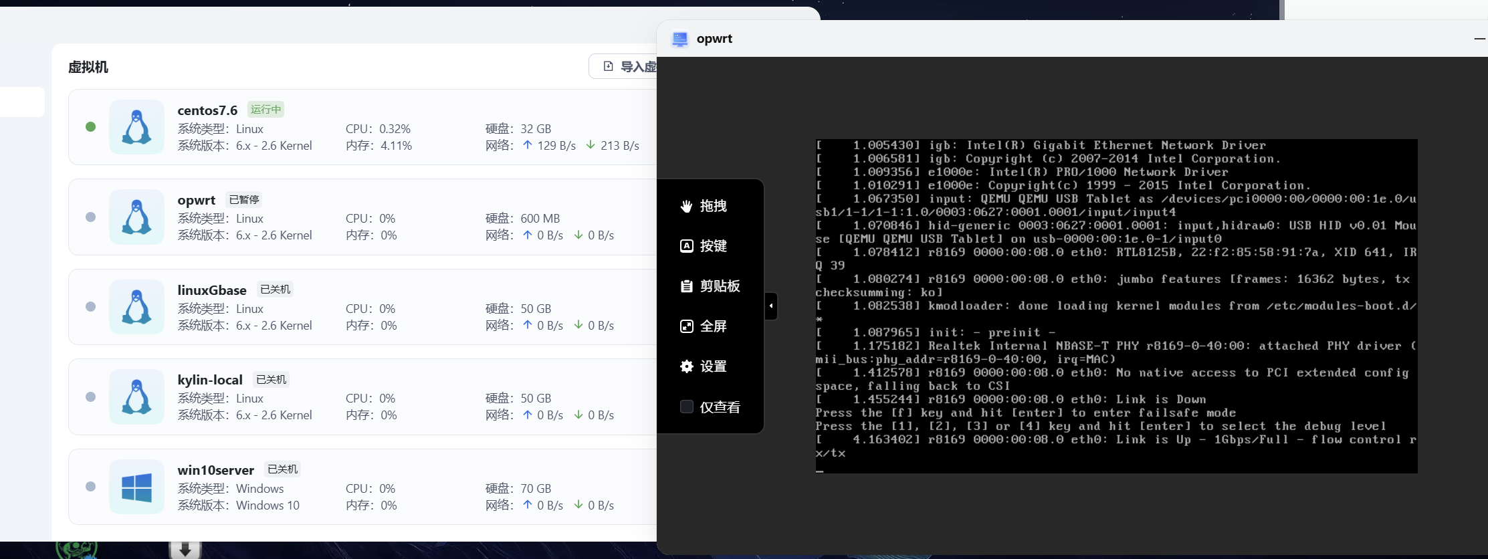
Task: Click the 虚拟机 section heading
Action: tap(88, 67)
